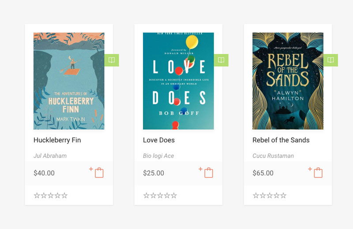Click the green book icon on Huckleberry Fin
Viewport: 353px width, 229px height.
tap(112, 60)
